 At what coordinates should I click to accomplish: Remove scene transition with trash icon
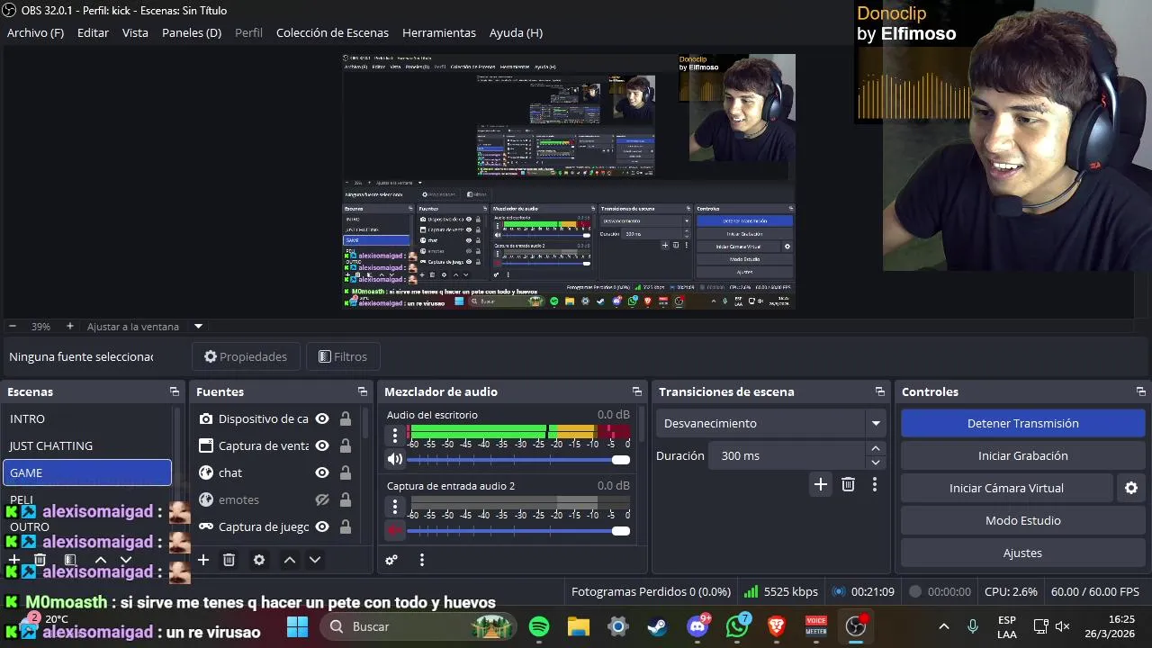[848, 484]
